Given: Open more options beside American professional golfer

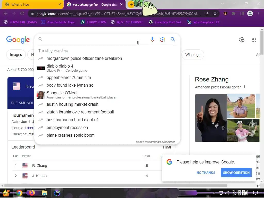Looking at the screenshot, I should point(245,87).
